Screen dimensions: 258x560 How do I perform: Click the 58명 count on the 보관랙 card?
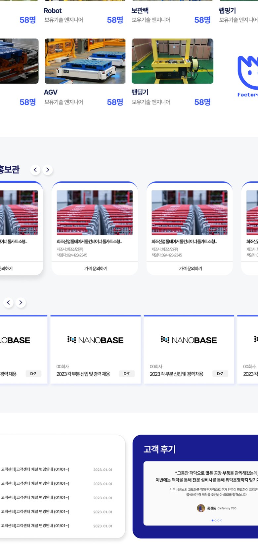pos(202,20)
